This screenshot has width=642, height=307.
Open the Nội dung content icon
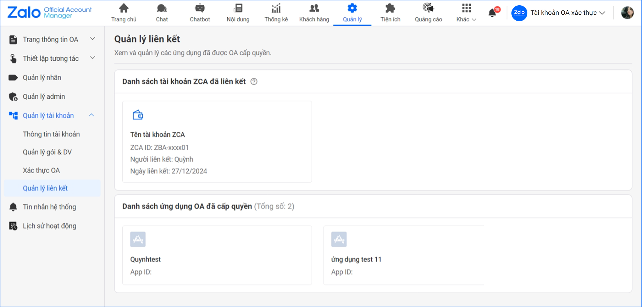tap(238, 8)
